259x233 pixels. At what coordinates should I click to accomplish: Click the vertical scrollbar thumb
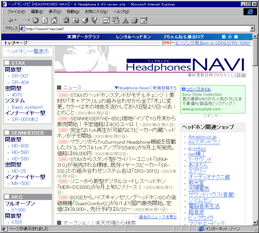click(255, 52)
